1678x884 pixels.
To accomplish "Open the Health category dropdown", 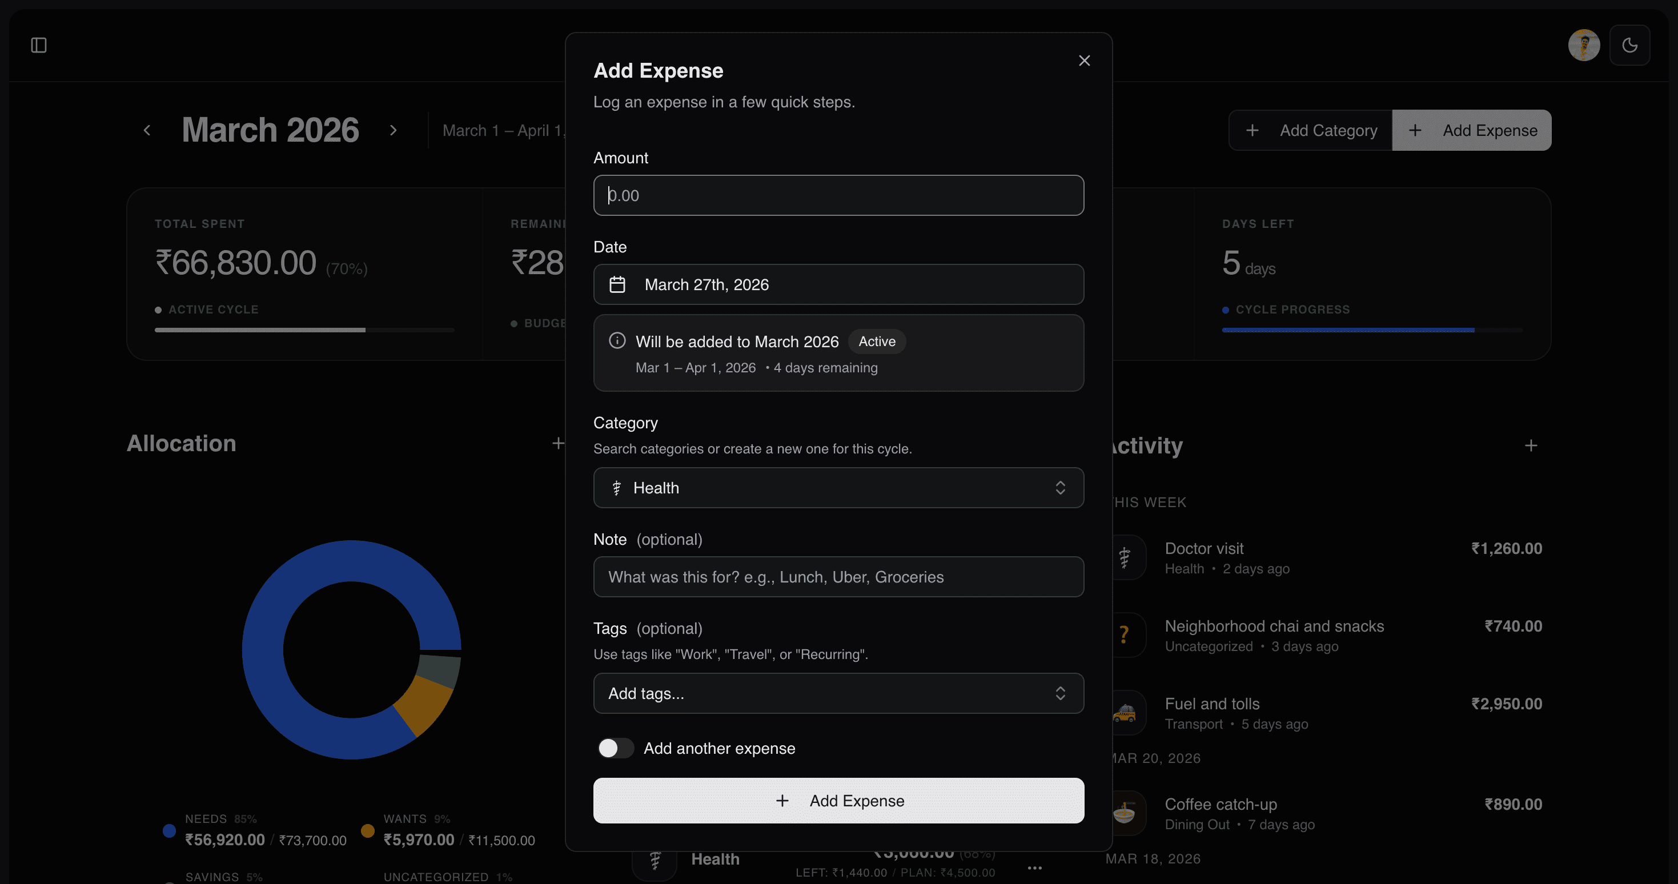I will click(x=838, y=487).
